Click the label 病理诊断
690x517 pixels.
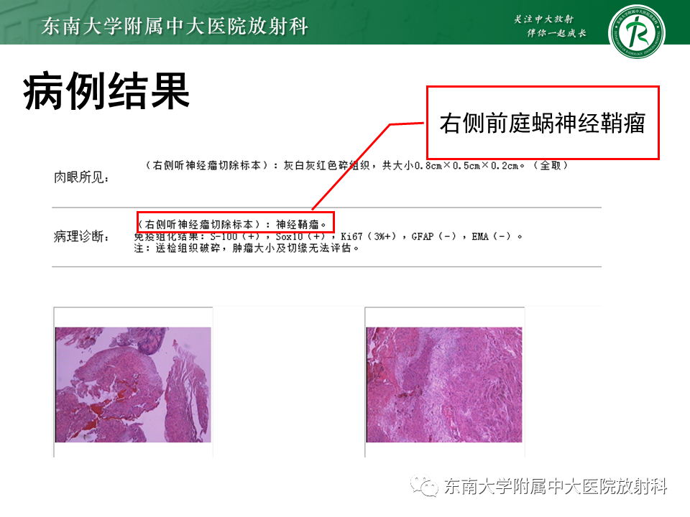[x=81, y=236]
